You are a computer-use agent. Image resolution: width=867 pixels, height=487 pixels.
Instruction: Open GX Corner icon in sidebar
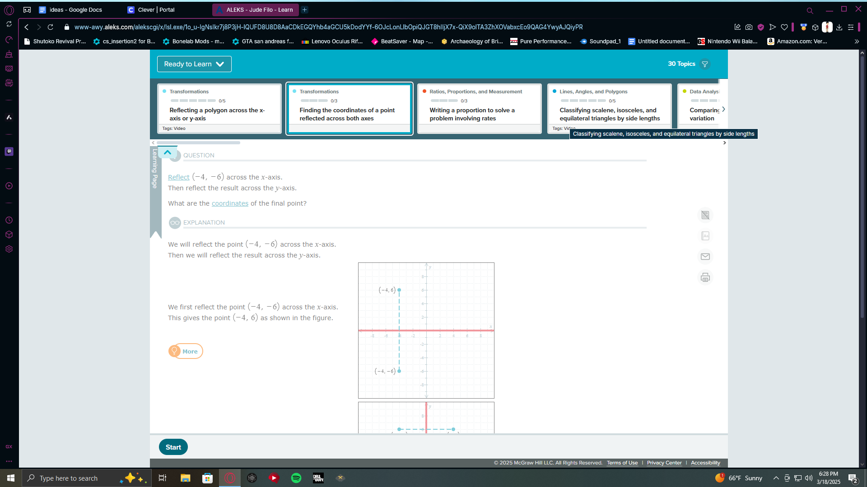tap(9, 446)
